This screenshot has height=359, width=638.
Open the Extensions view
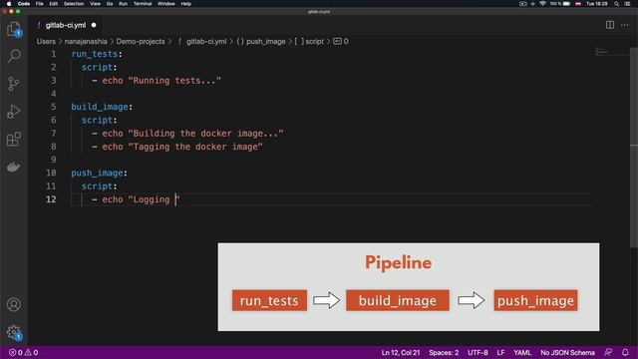14,140
